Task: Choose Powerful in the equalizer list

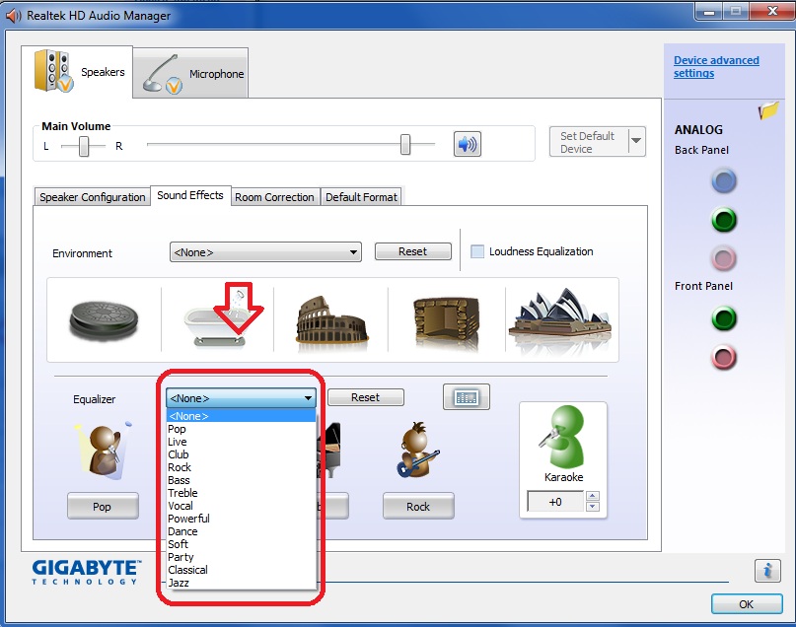Action: tap(241, 519)
